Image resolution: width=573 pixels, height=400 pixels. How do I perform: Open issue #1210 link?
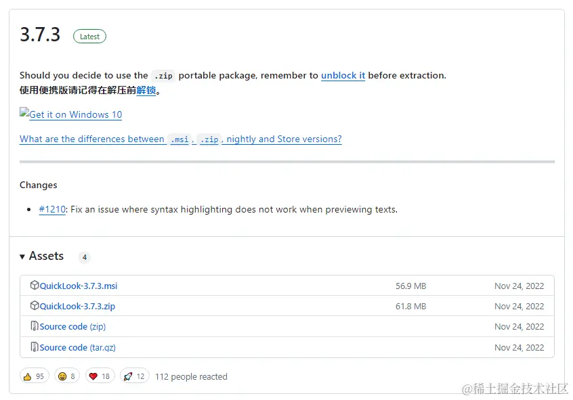pos(52,210)
